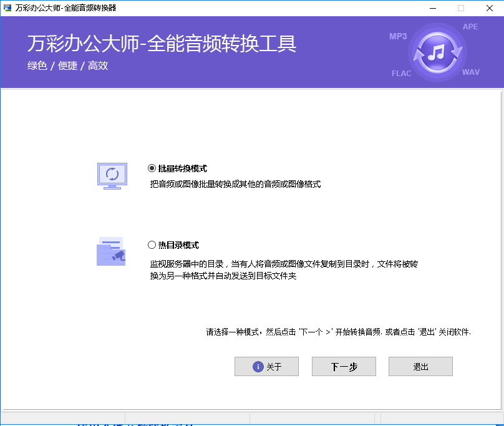Click the app icon in the title bar
This screenshot has height=426, width=504.
pos(7,8)
